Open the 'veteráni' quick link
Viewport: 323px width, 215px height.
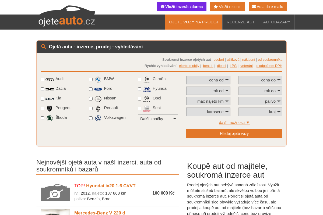click(247, 66)
